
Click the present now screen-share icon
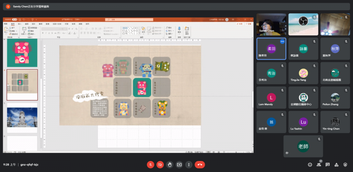click(x=179, y=165)
